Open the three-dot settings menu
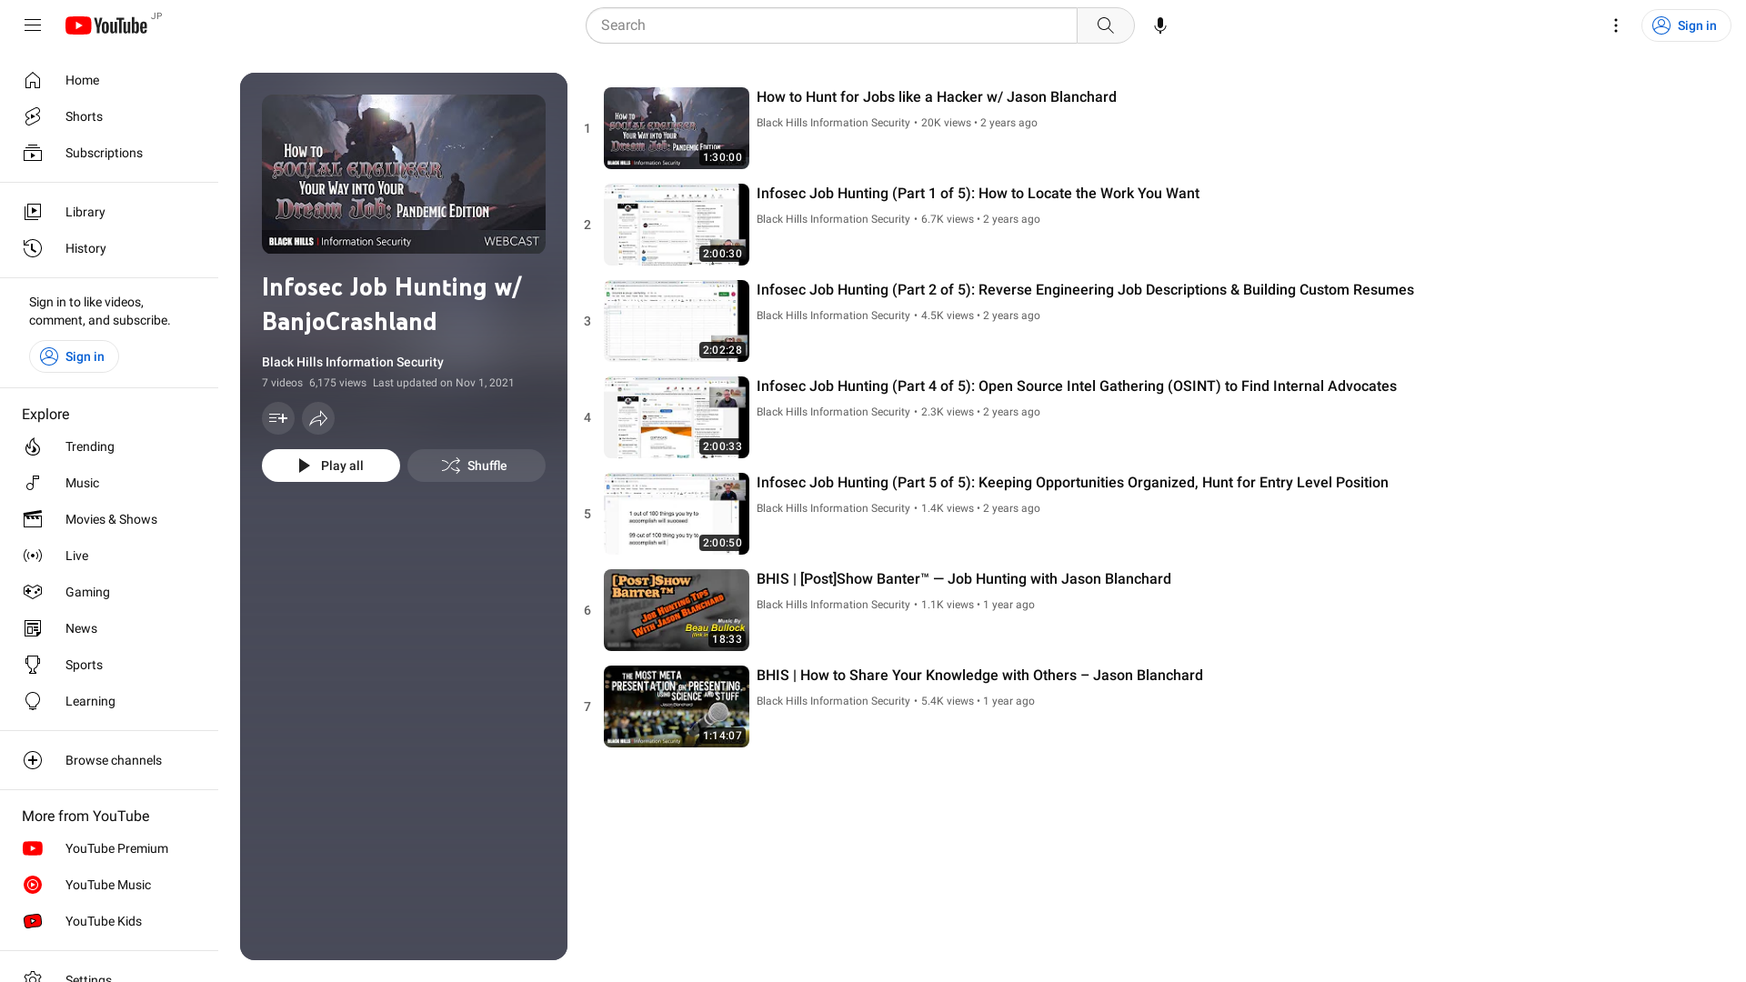Viewport: 1746px width, 982px height. 1616,25
